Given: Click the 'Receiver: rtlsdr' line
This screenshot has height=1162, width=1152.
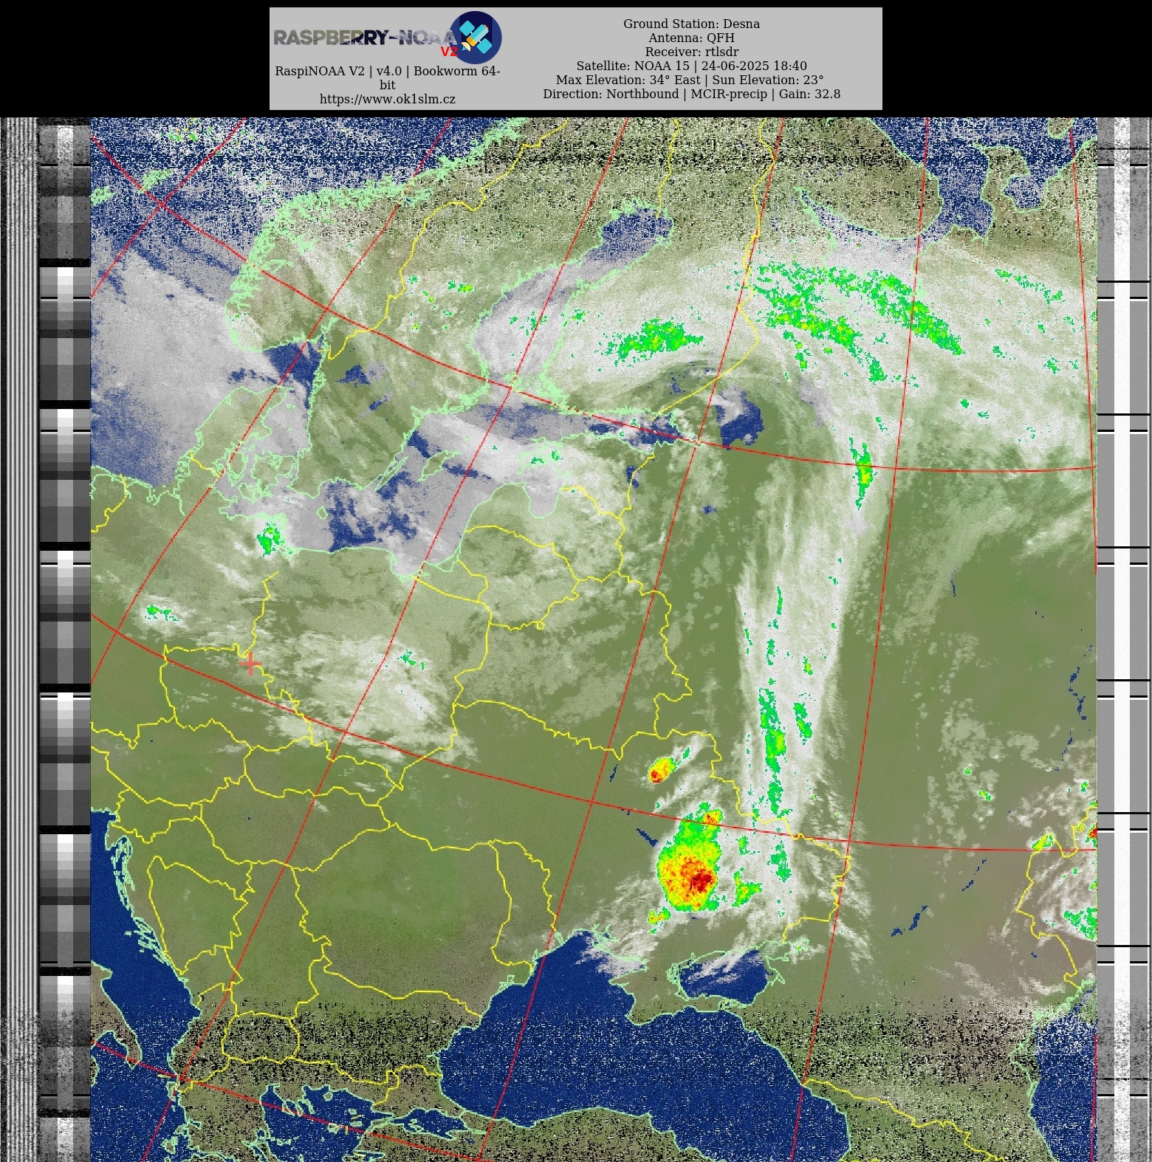Looking at the screenshot, I should (691, 52).
